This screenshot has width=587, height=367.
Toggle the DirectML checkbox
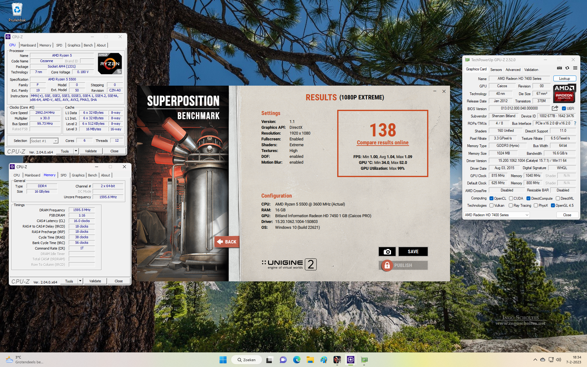[558, 198]
